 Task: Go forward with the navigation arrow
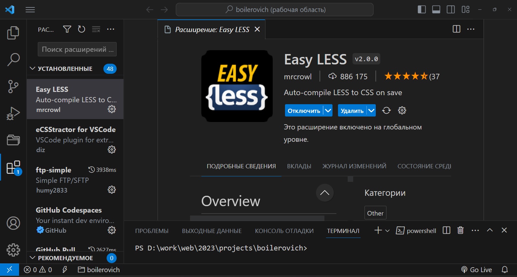(164, 10)
